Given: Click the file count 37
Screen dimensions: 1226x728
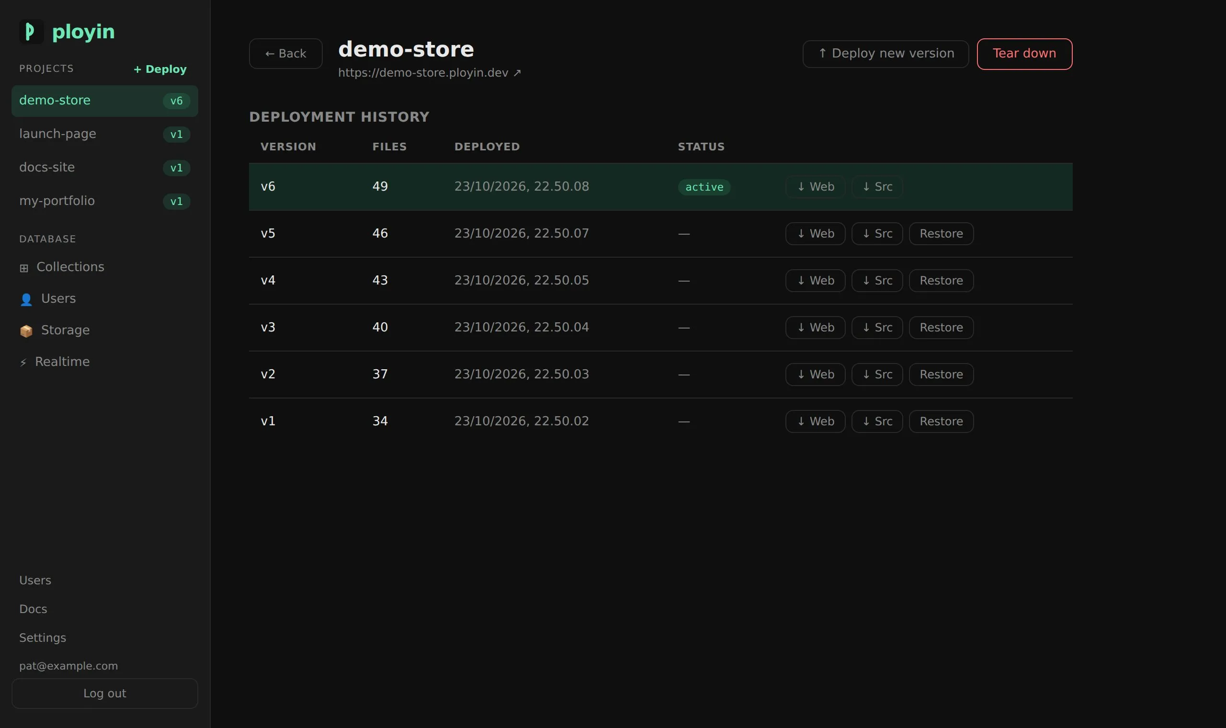Looking at the screenshot, I should [x=380, y=375].
